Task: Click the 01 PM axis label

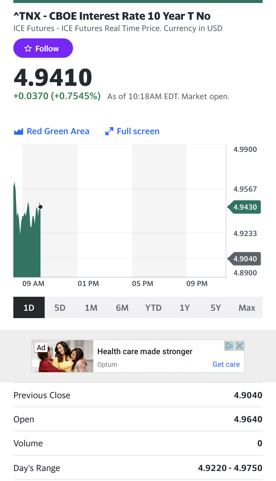Action: tap(88, 284)
